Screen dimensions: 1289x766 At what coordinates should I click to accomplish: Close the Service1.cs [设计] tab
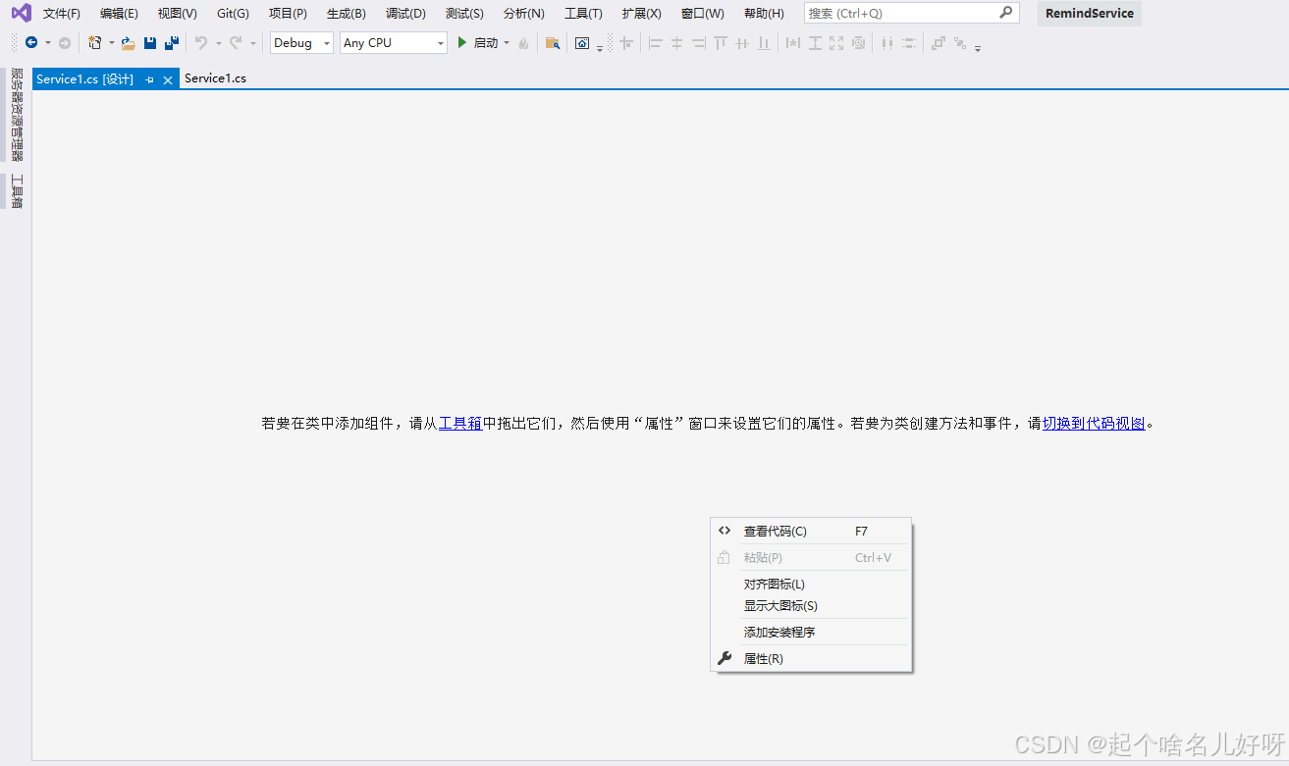tap(168, 79)
